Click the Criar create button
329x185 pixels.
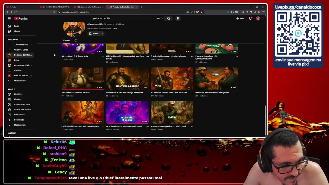240,18
